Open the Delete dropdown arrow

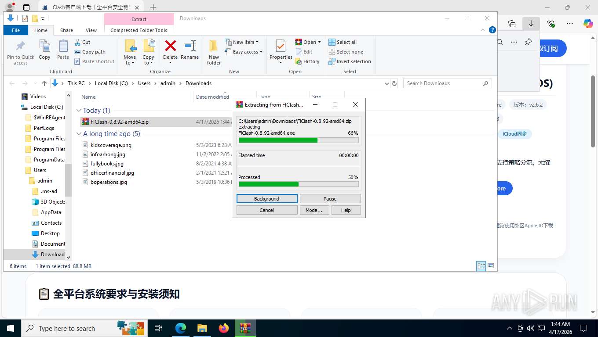pyautogui.click(x=170, y=62)
